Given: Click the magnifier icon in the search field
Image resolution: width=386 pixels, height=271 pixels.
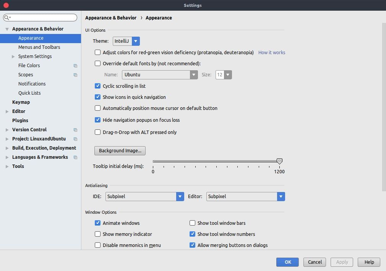Looking at the screenshot, I should [x=6, y=18].
